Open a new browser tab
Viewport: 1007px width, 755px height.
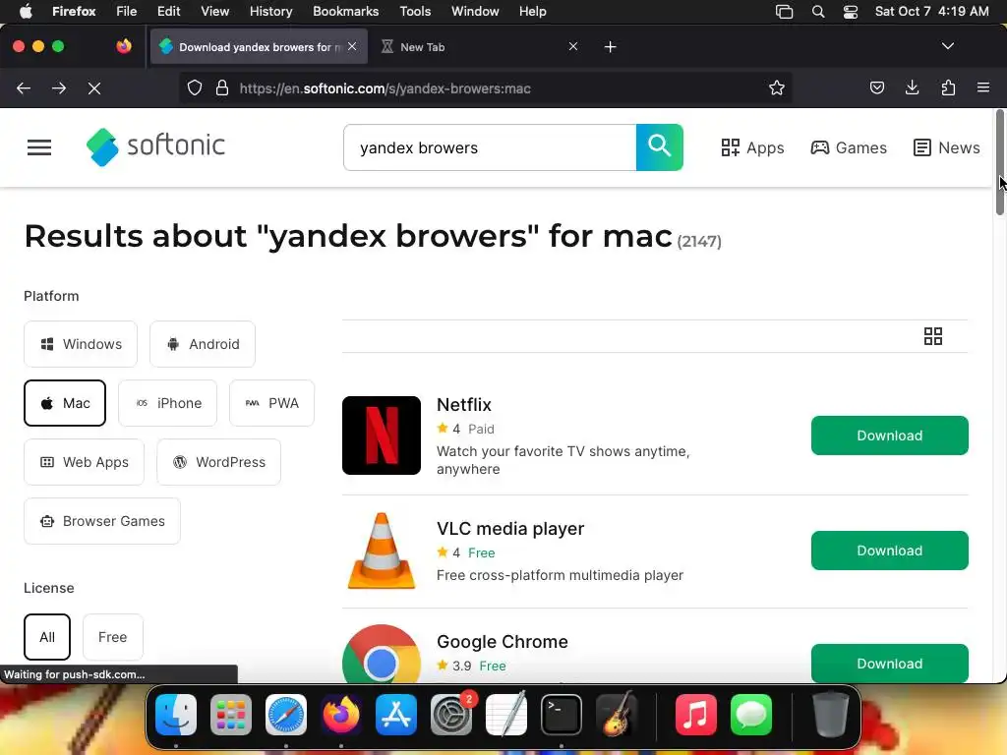(x=610, y=47)
